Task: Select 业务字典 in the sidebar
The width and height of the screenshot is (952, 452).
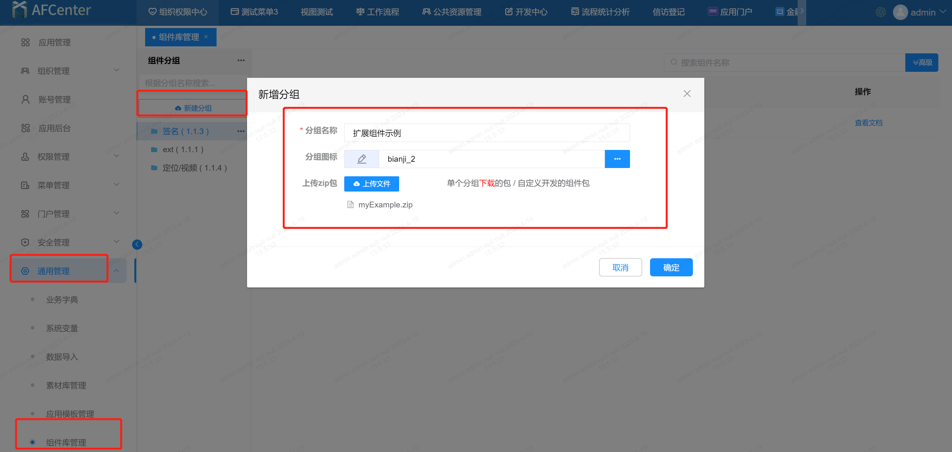Action: click(62, 300)
